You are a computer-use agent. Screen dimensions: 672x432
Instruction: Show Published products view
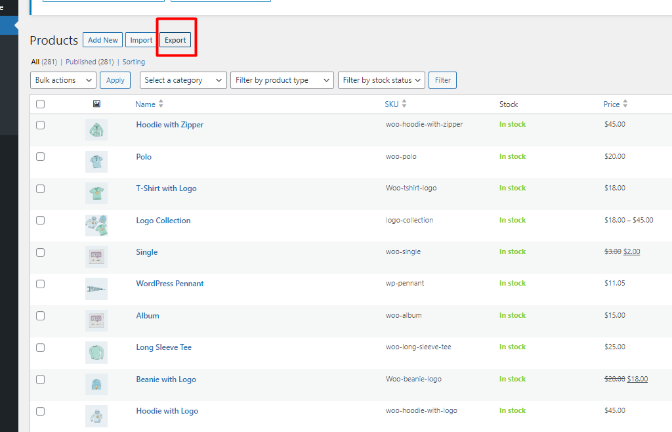(81, 62)
